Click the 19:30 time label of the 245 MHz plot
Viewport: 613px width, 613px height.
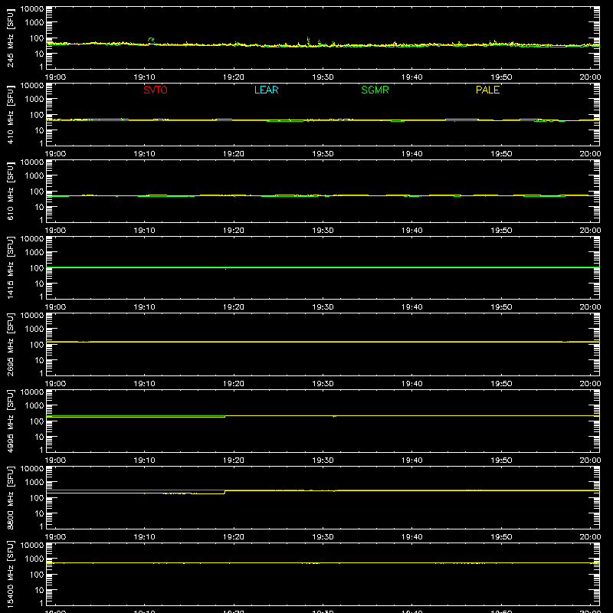323,77
